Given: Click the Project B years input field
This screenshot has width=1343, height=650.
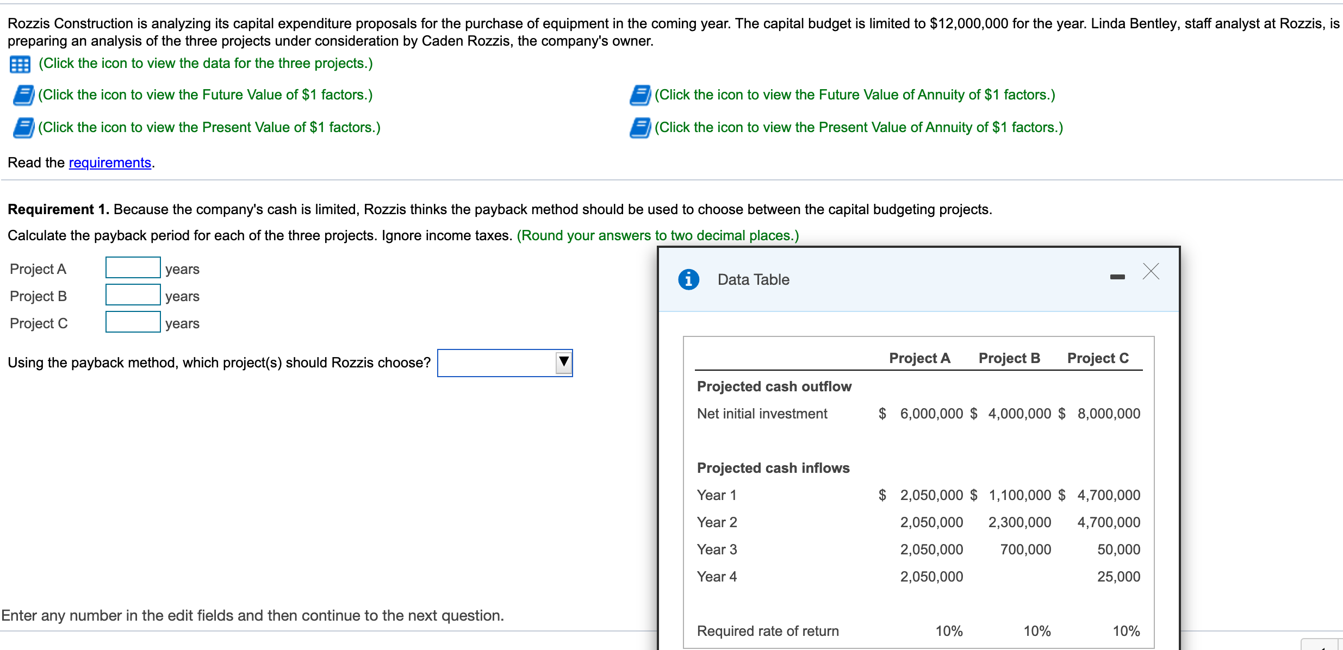Looking at the screenshot, I should click(x=133, y=295).
